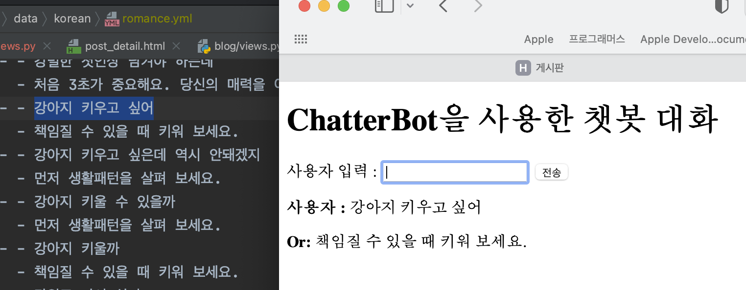Image resolution: width=746 pixels, height=290 pixels.
Task: Click the '사용자 : 강아지 키우고 싶어' message
Action: pyautogui.click(x=384, y=207)
